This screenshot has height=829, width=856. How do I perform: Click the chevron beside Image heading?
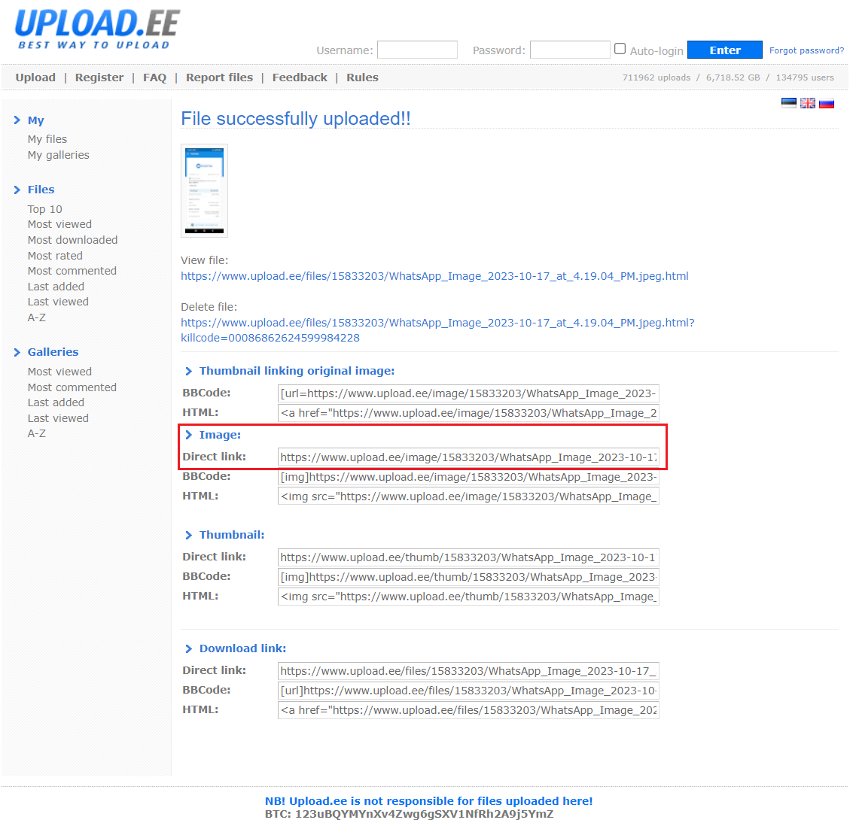click(x=188, y=435)
